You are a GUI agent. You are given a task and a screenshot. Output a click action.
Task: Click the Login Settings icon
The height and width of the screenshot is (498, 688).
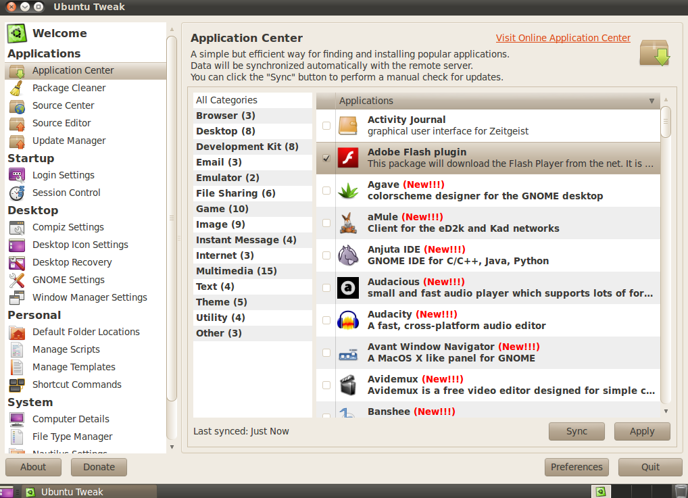(x=17, y=175)
